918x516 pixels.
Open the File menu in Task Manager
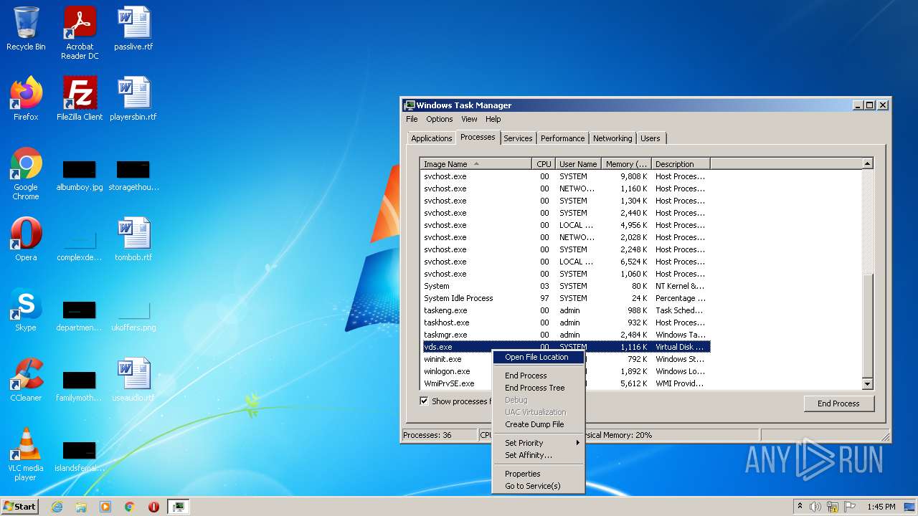pos(412,119)
